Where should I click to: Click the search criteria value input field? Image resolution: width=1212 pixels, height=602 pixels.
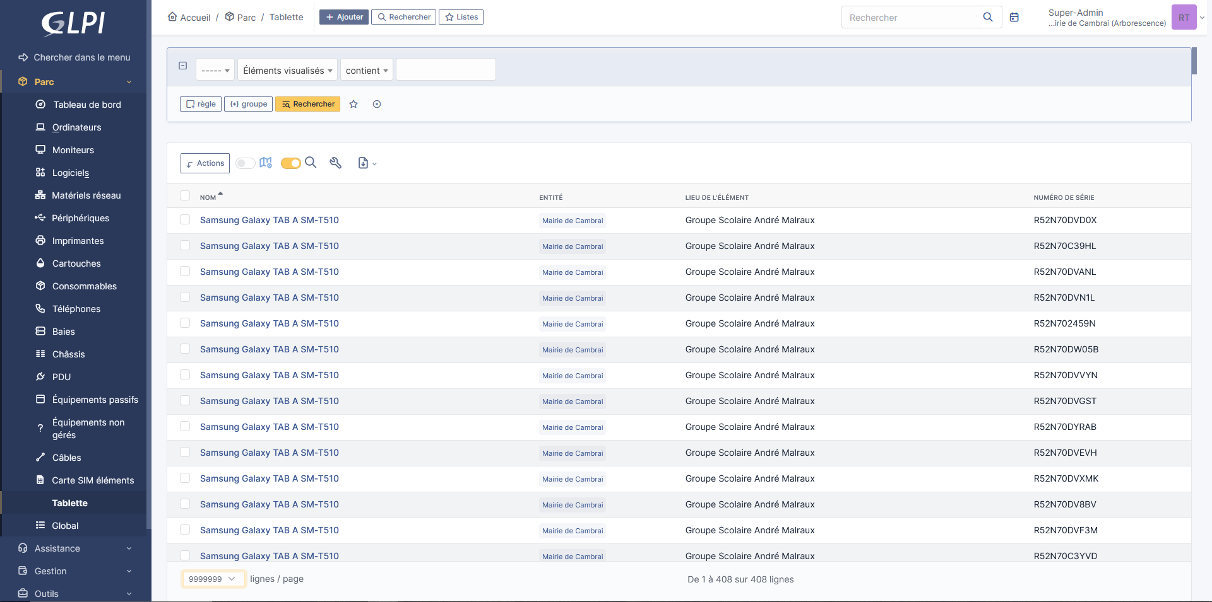click(x=446, y=69)
